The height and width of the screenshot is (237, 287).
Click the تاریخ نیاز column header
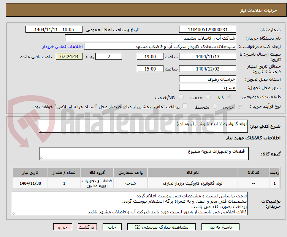[x=30, y=173]
